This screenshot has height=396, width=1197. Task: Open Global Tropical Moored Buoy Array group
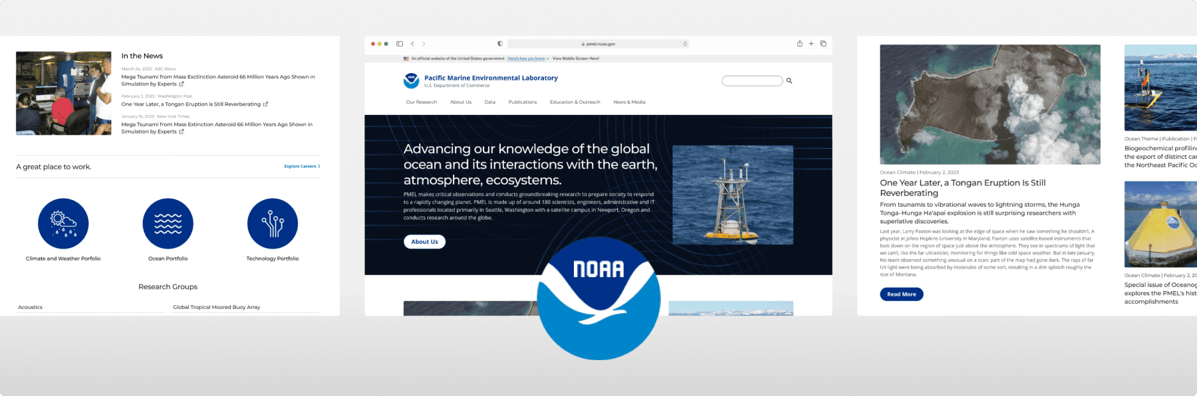pyautogui.click(x=217, y=307)
